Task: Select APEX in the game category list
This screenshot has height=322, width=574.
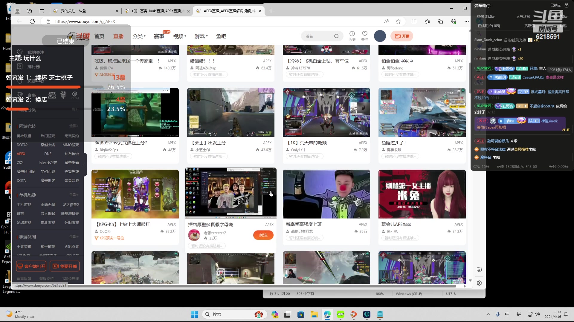Action: click(x=21, y=154)
